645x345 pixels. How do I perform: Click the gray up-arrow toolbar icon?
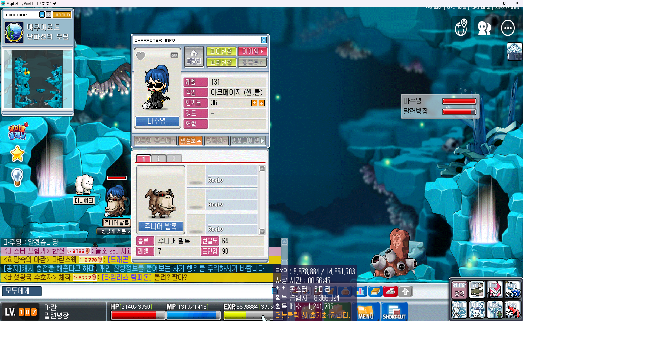pyautogui.click(x=406, y=291)
